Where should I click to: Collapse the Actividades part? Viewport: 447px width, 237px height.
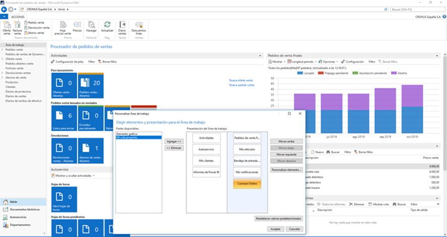pyautogui.click(x=260, y=55)
